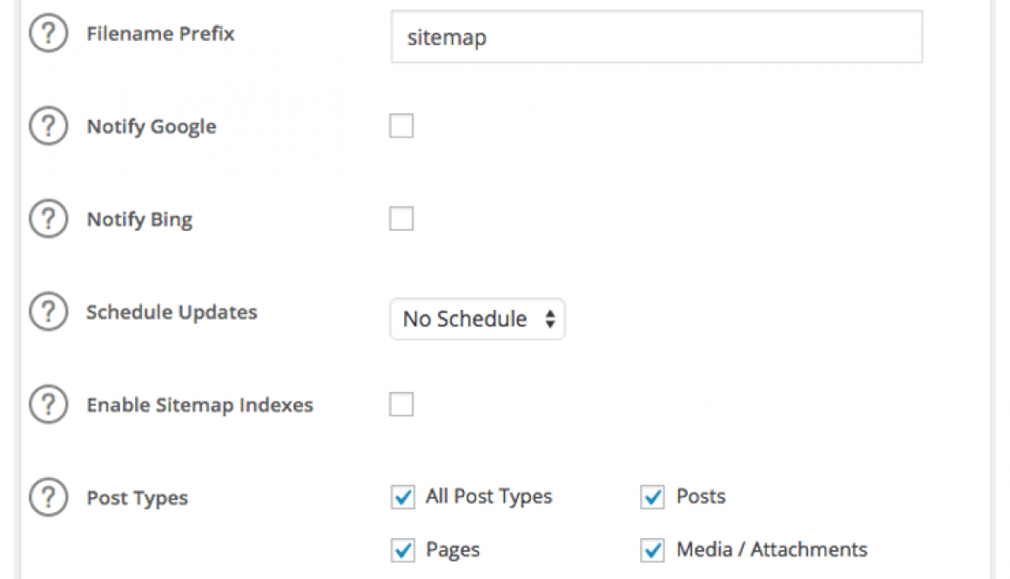
Task: Click into the sitemap filename prefix field
Action: 656,37
